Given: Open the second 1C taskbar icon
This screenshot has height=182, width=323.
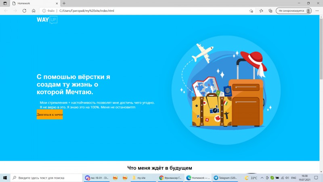Looking at the screenshot, I should tap(125, 178).
